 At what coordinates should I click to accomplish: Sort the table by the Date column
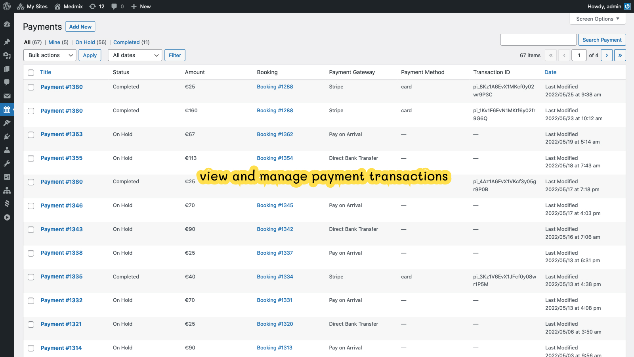tap(550, 72)
